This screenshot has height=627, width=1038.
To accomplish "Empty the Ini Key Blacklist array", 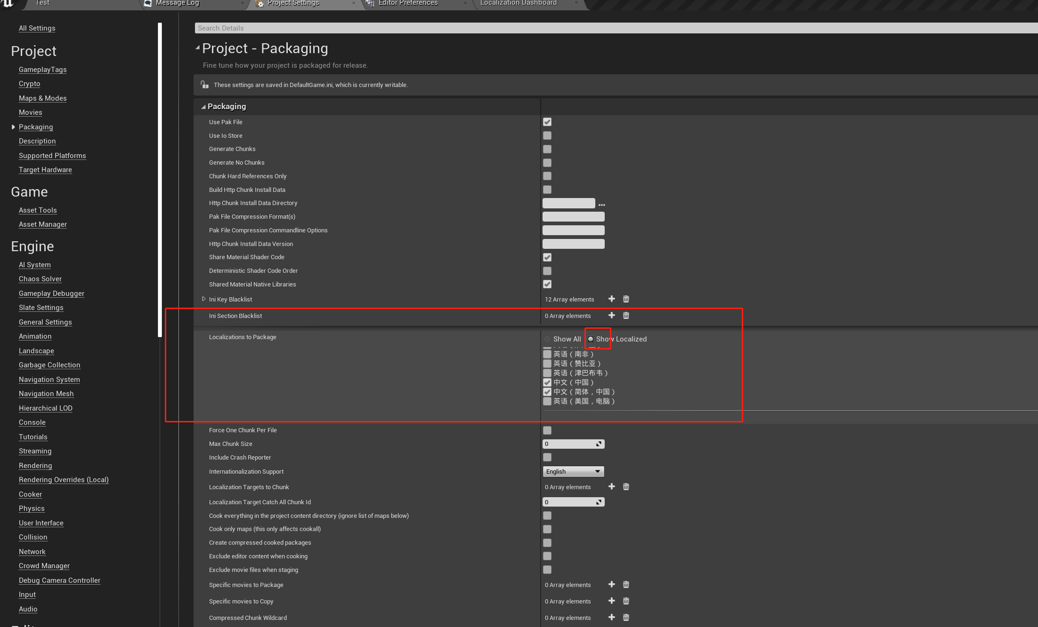I will click(626, 299).
